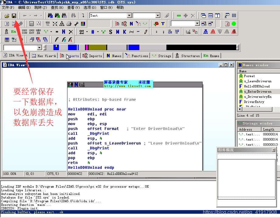This screenshot has width=280, height=218.
Task: Click the blue K stack variable icon
Action: [125, 32]
